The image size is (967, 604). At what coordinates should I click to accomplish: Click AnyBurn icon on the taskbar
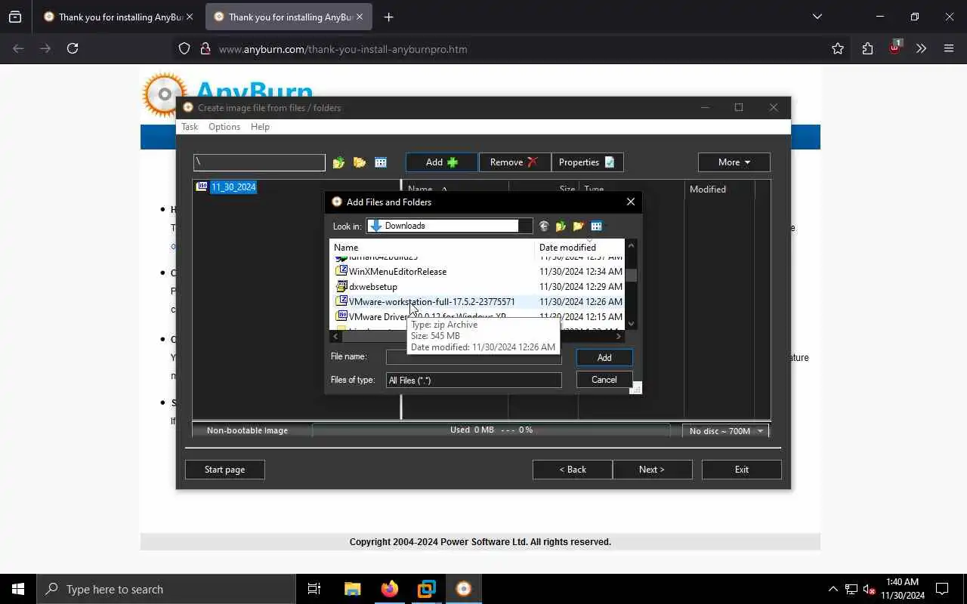463,589
